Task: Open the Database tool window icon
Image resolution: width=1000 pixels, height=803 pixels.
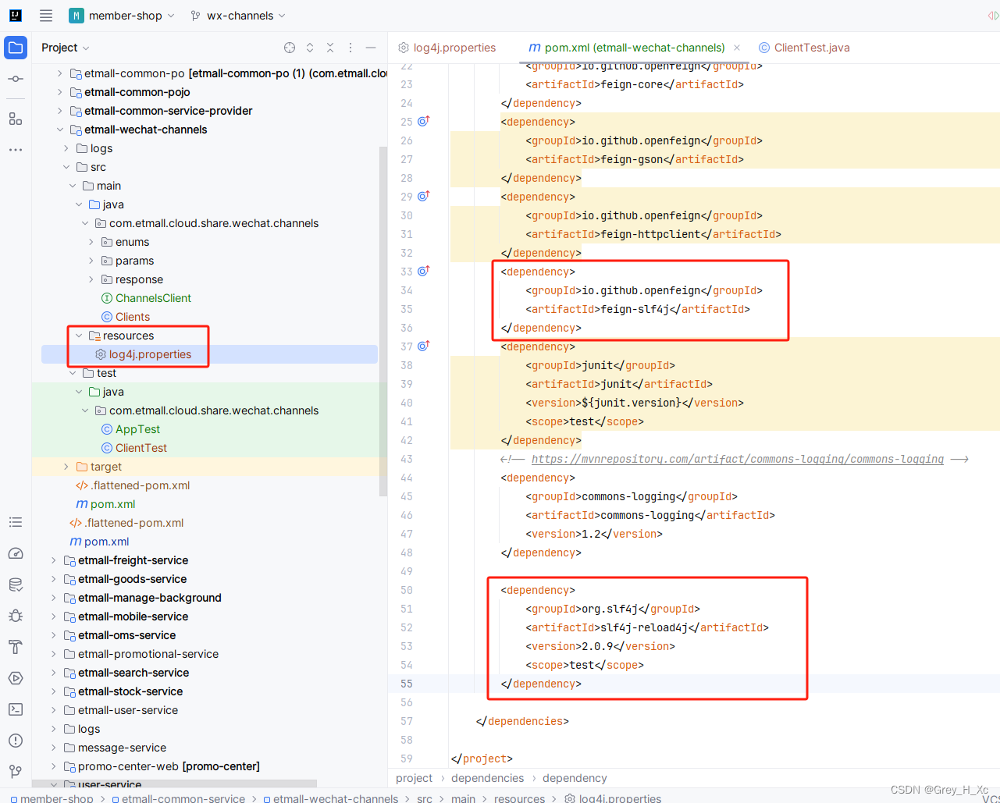Action: (x=16, y=584)
